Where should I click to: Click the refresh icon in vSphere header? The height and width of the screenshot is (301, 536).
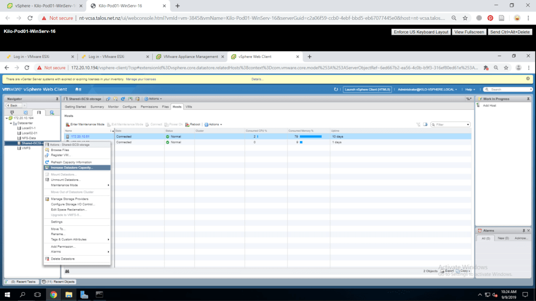click(336, 89)
